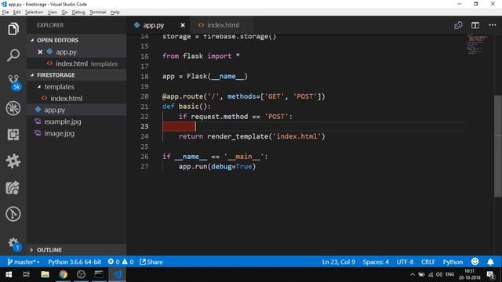Click 'from flask import *' code line

click(x=201, y=56)
